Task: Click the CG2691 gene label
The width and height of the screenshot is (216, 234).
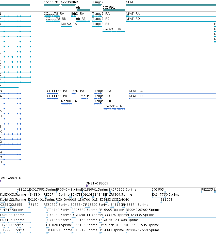Action: [x=109, y=8]
